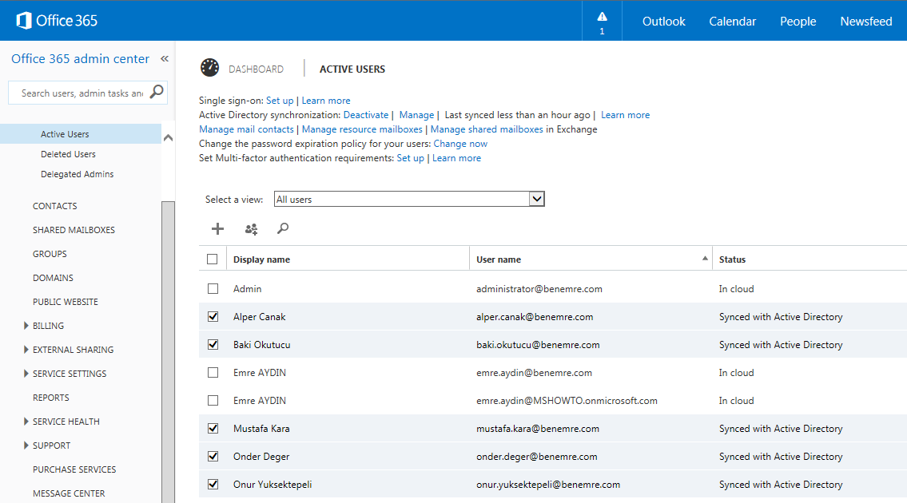
Task: Click the bulk add users icon
Action: tap(251, 229)
